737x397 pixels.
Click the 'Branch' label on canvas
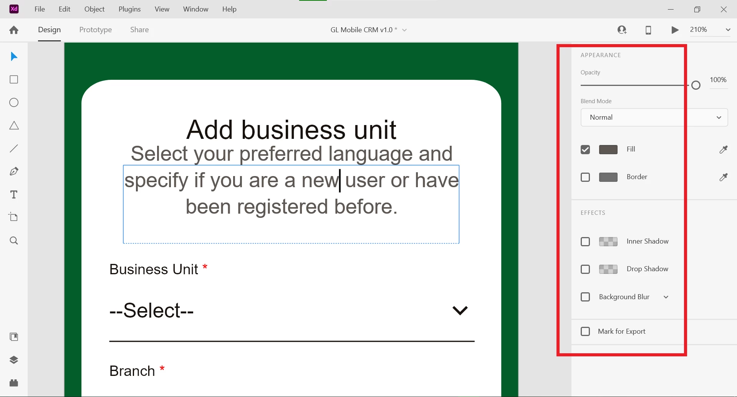click(x=132, y=371)
